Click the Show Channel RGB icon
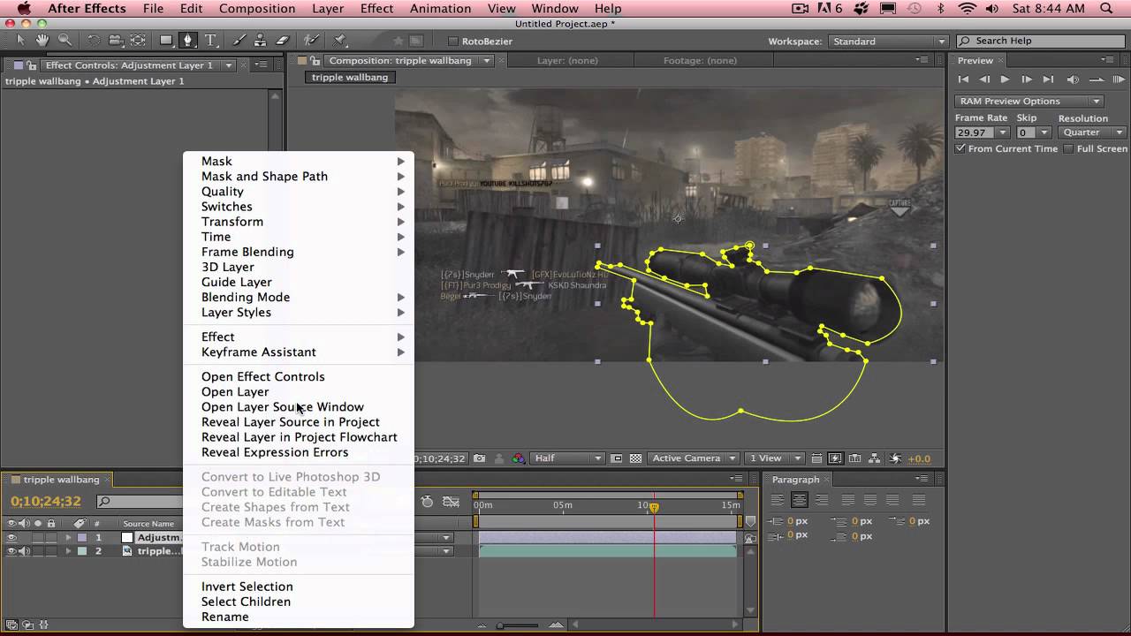The image size is (1131, 636). click(519, 458)
